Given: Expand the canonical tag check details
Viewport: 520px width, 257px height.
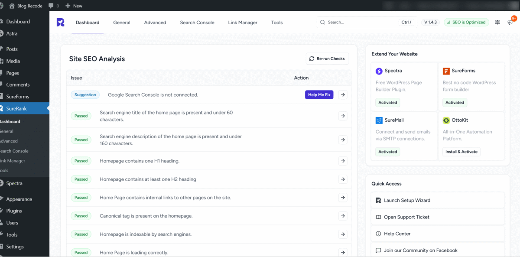Looking at the screenshot, I should [343, 216].
